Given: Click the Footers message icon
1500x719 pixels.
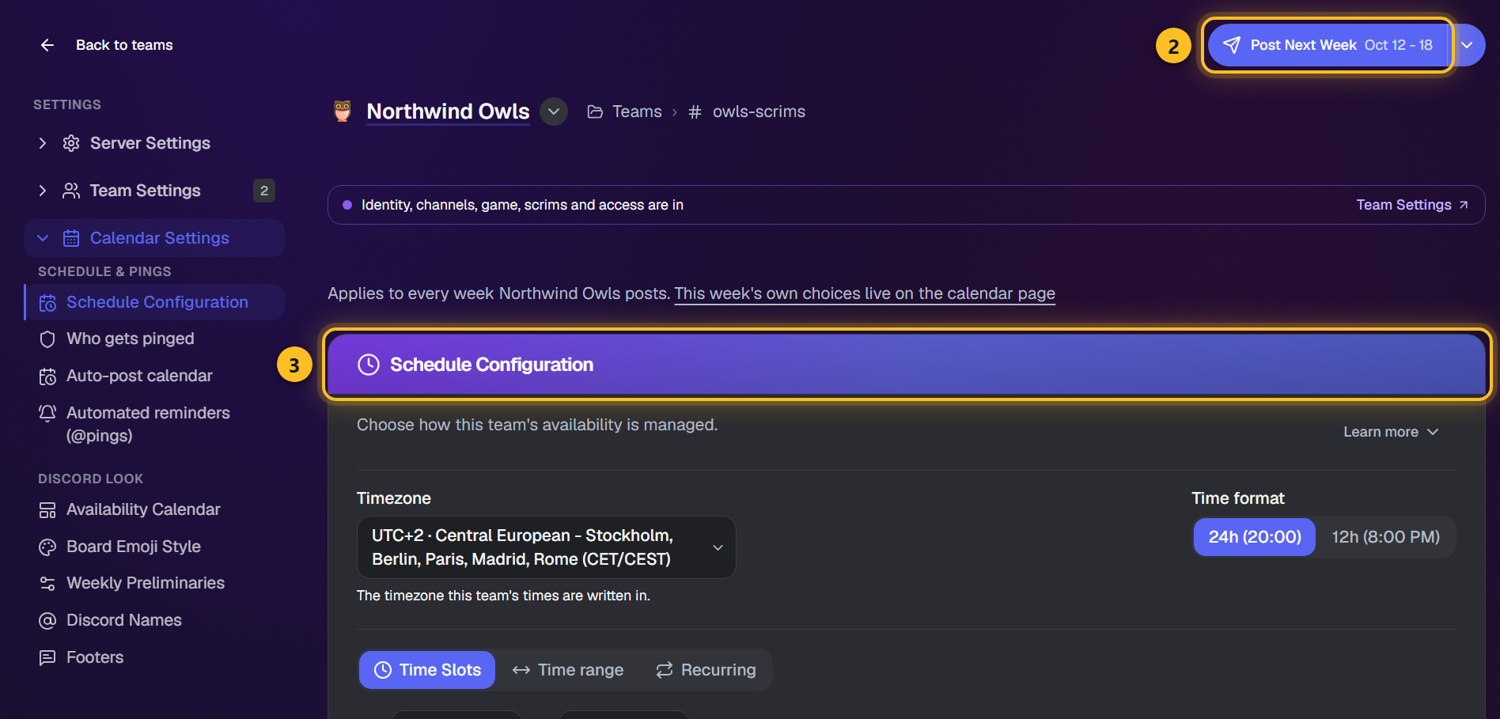Looking at the screenshot, I should (x=47, y=657).
